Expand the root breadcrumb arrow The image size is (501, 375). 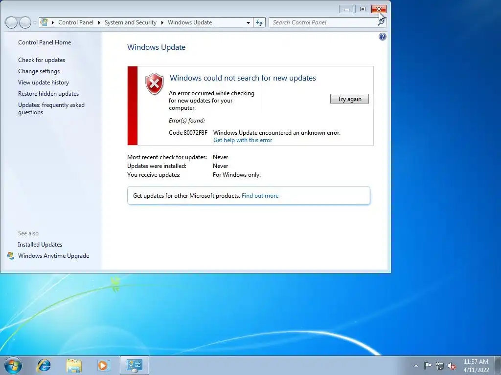coord(53,22)
